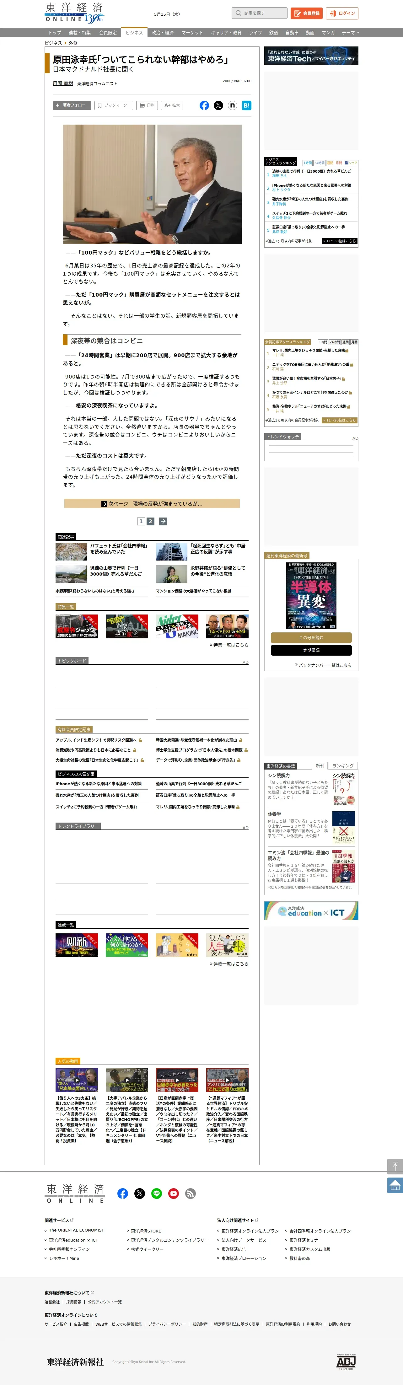403x1385 pixels.
Task: Switch business ranking to 週間 tab
Action: [330, 163]
